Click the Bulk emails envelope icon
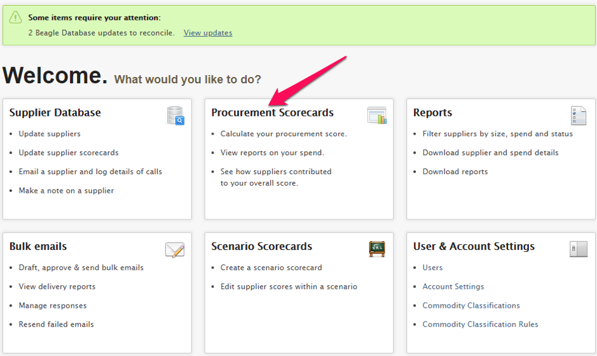The height and width of the screenshot is (356, 597). coord(175,250)
